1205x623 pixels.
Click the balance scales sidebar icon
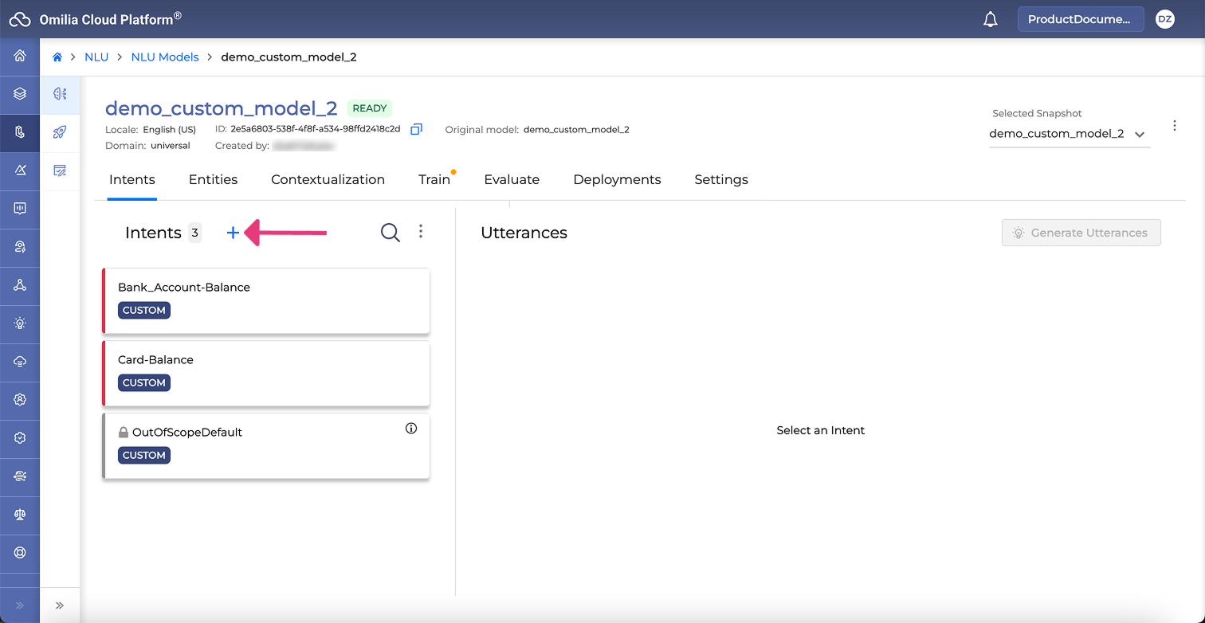click(x=20, y=515)
